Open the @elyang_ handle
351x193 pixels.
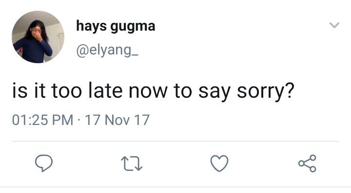click(x=107, y=51)
